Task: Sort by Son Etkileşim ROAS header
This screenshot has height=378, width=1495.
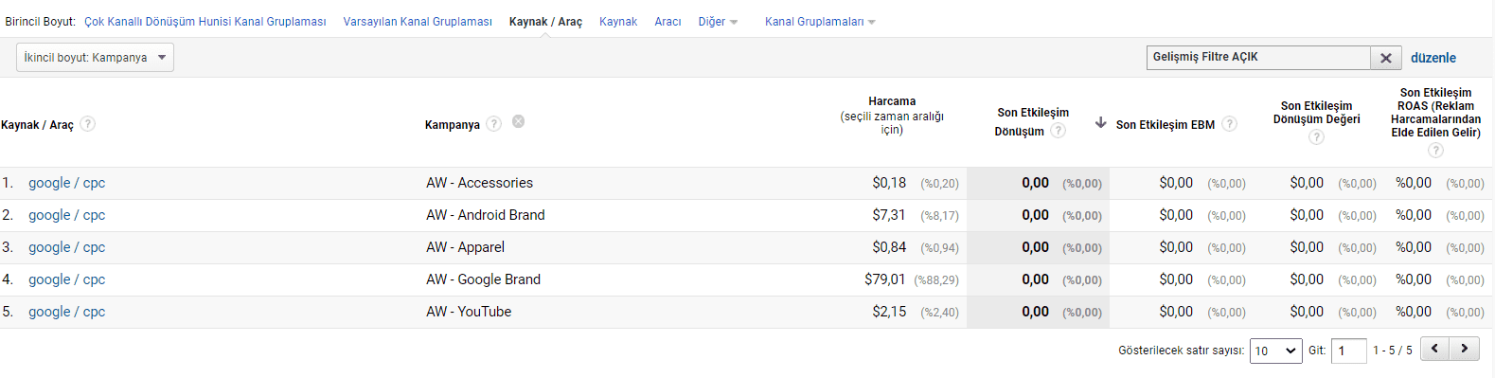Action: tap(1435, 113)
